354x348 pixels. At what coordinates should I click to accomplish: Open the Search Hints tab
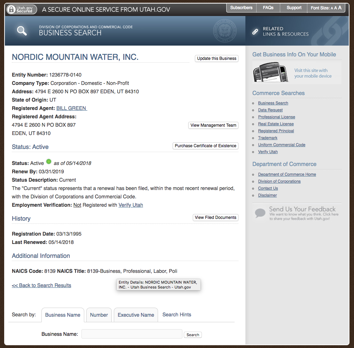(x=177, y=315)
